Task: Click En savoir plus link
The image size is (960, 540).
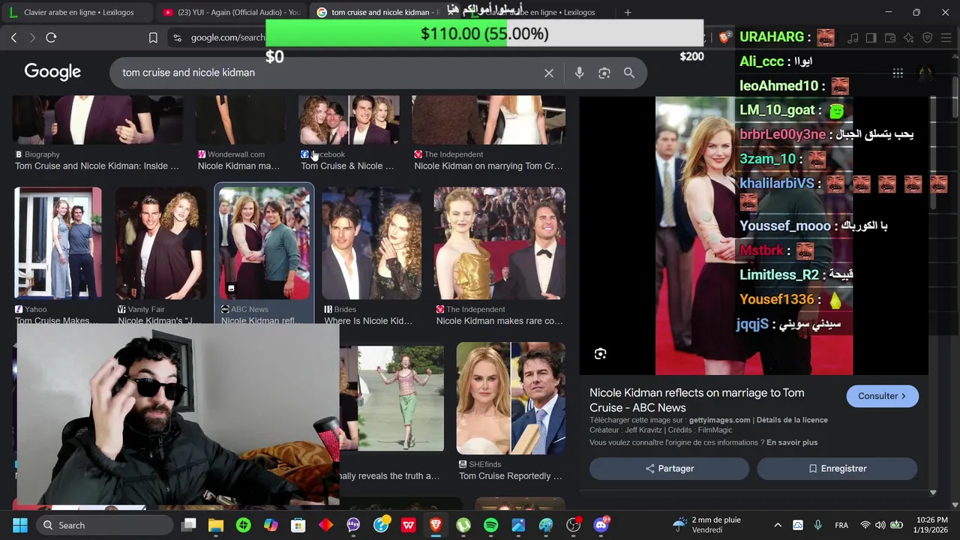Action: tap(792, 442)
